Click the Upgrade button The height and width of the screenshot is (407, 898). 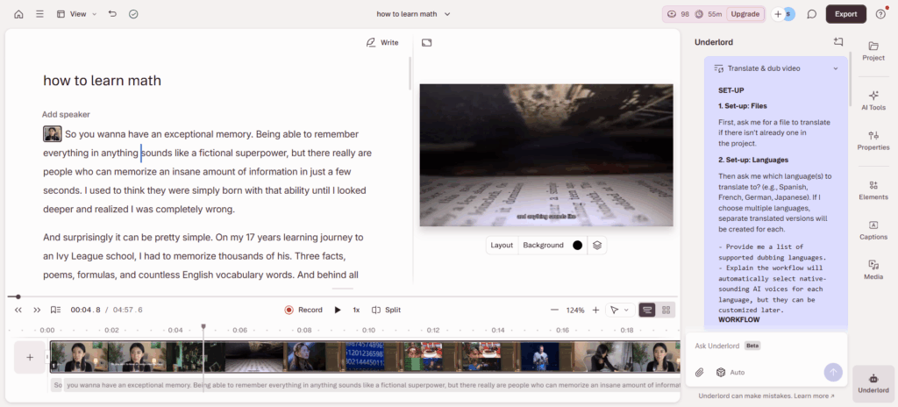(x=745, y=14)
